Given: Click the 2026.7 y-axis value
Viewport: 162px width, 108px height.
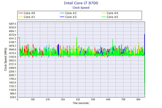Looking at the screenshot, I should click(12, 75).
